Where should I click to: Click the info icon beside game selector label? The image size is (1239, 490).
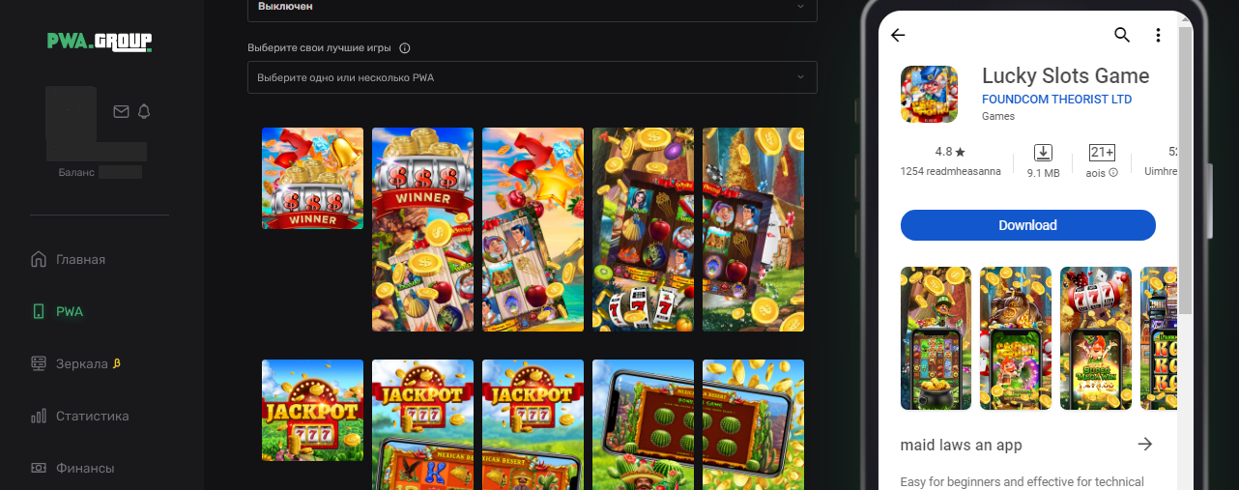pyautogui.click(x=405, y=48)
